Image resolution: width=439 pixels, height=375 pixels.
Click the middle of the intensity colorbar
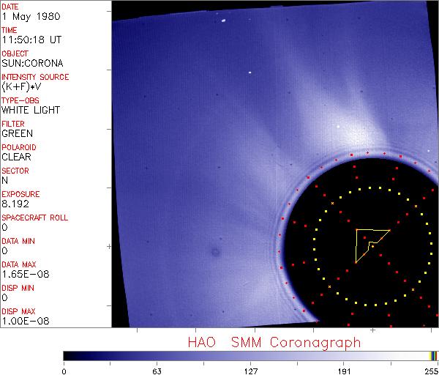pos(250,355)
